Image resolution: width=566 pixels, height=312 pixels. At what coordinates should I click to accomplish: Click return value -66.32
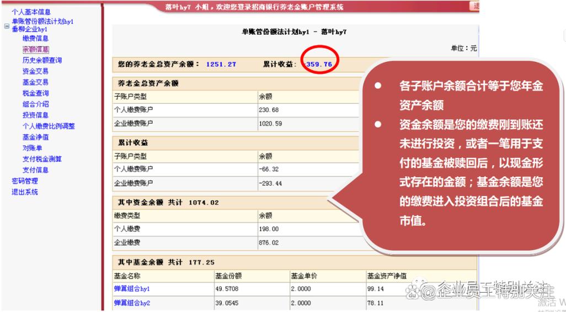[269, 169]
